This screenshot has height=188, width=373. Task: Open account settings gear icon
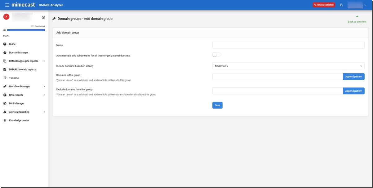pyautogui.click(x=43, y=17)
